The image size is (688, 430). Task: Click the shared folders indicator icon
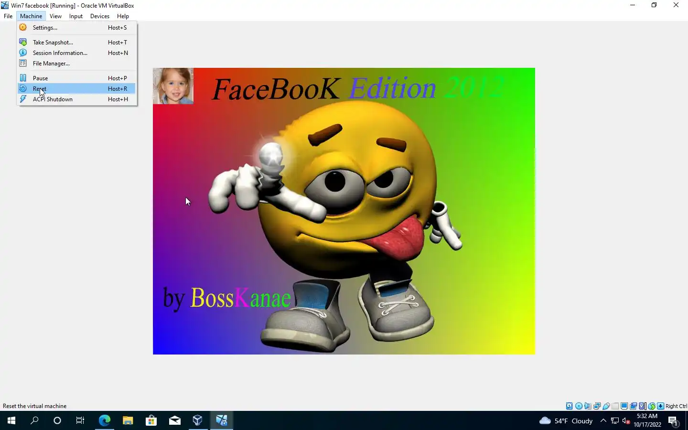tap(615, 406)
